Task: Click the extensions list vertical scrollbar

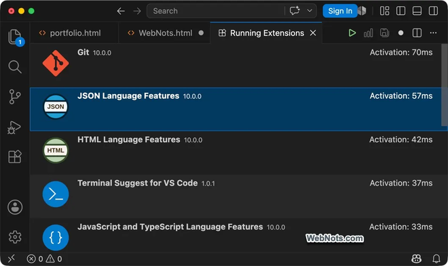Action: [x=445, y=85]
